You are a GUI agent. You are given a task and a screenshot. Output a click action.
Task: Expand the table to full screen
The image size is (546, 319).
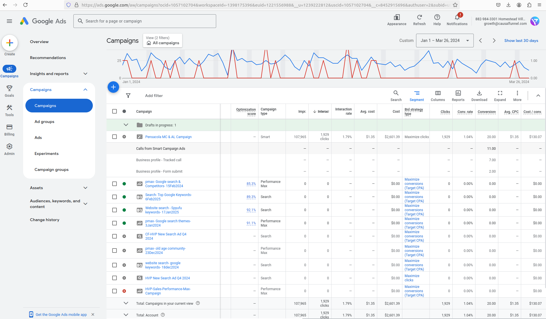(x=500, y=96)
